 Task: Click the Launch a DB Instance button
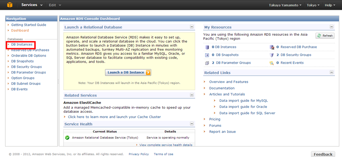128,72
